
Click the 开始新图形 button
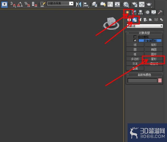pos(150,40)
